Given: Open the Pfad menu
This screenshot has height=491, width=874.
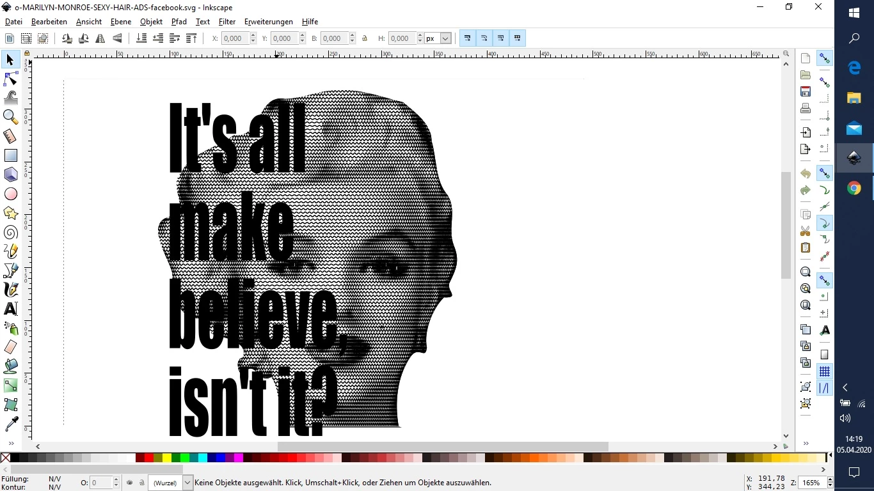Looking at the screenshot, I should tap(179, 22).
